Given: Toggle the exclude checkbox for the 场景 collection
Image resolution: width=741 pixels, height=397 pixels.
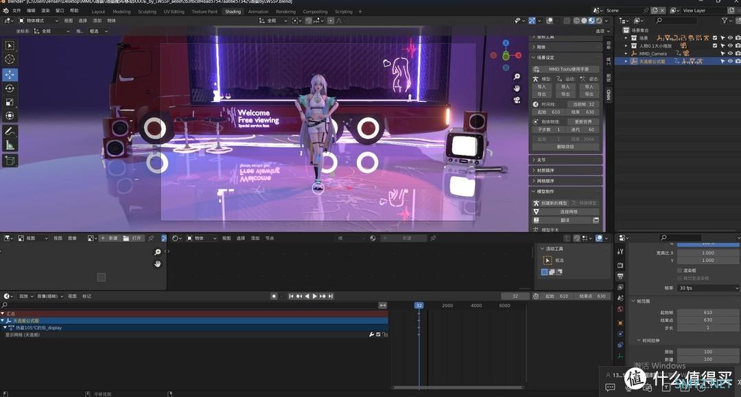Looking at the screenshot, I should tap(714, 38).
